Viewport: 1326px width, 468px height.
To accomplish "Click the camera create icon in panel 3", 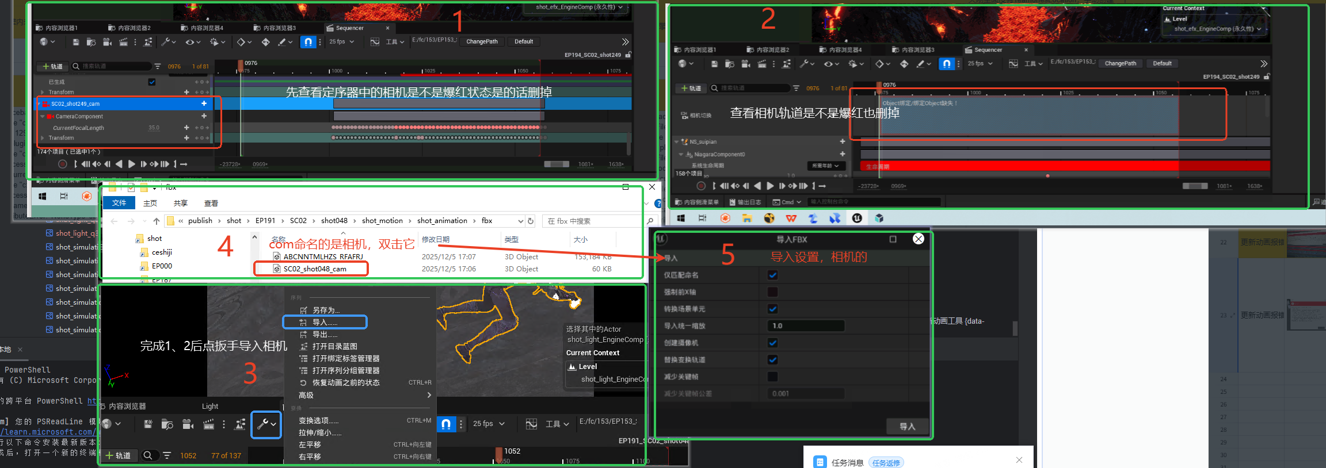I will (188, 424).
